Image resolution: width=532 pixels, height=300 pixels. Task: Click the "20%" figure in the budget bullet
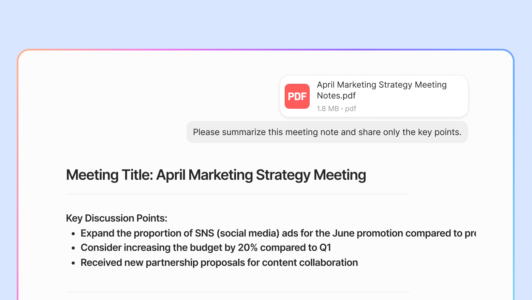(248, 247)
